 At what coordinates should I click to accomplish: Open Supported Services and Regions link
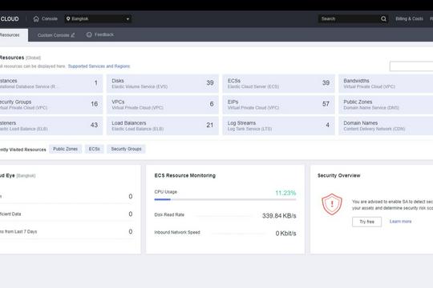coord(99,66)
